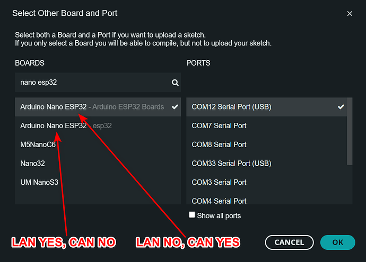Screen dimensions: 366x262
Task: Pick the COM3 Serial Port
Action: click(x=219, y=182)
